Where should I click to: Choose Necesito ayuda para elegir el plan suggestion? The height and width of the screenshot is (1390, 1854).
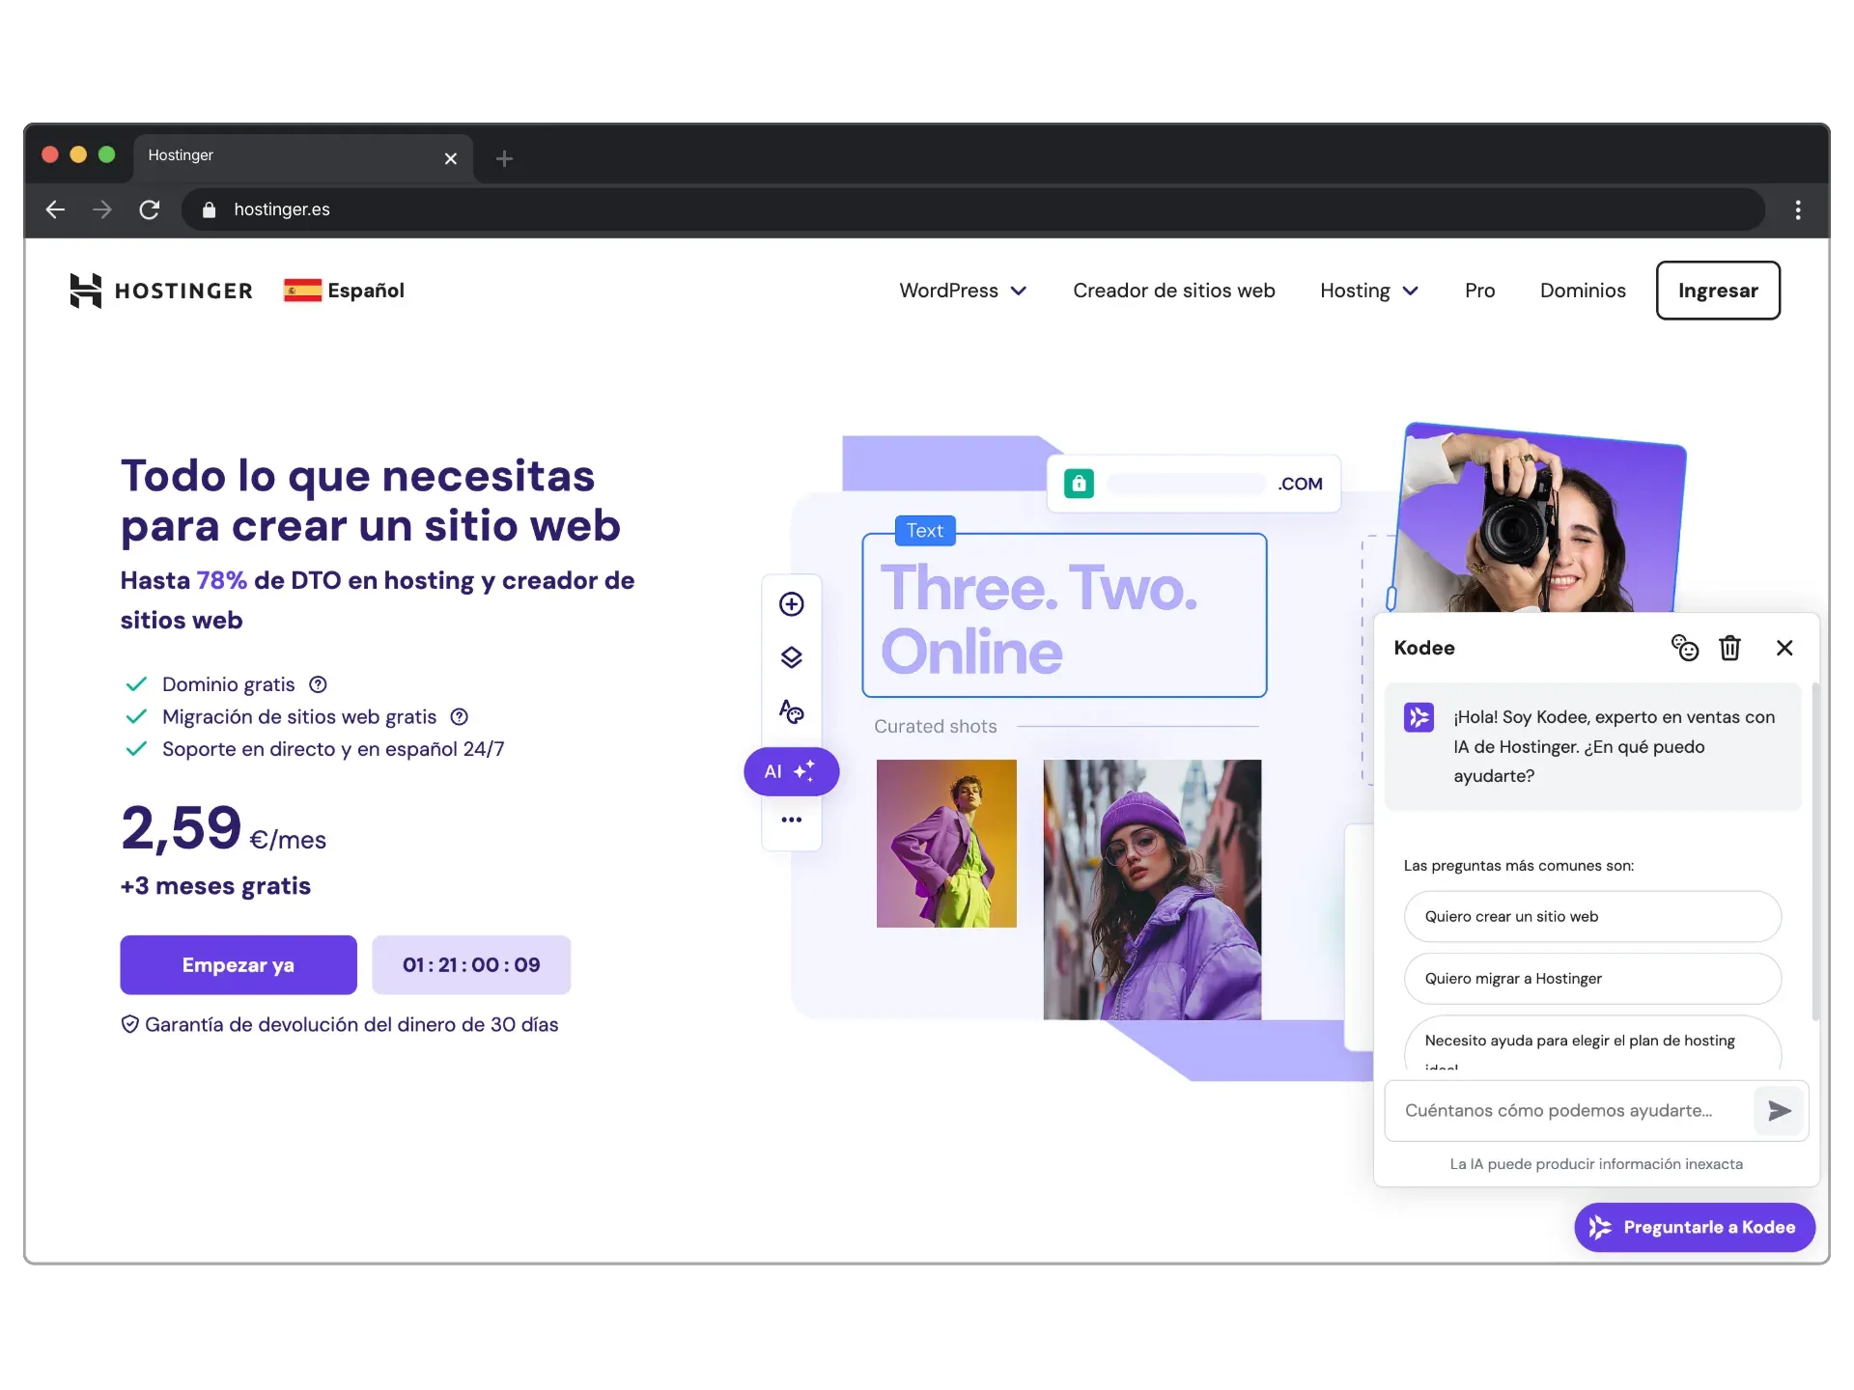pos(1592,1044)
